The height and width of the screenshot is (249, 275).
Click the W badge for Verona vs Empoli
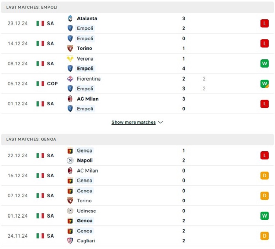(x=264, y=64)
